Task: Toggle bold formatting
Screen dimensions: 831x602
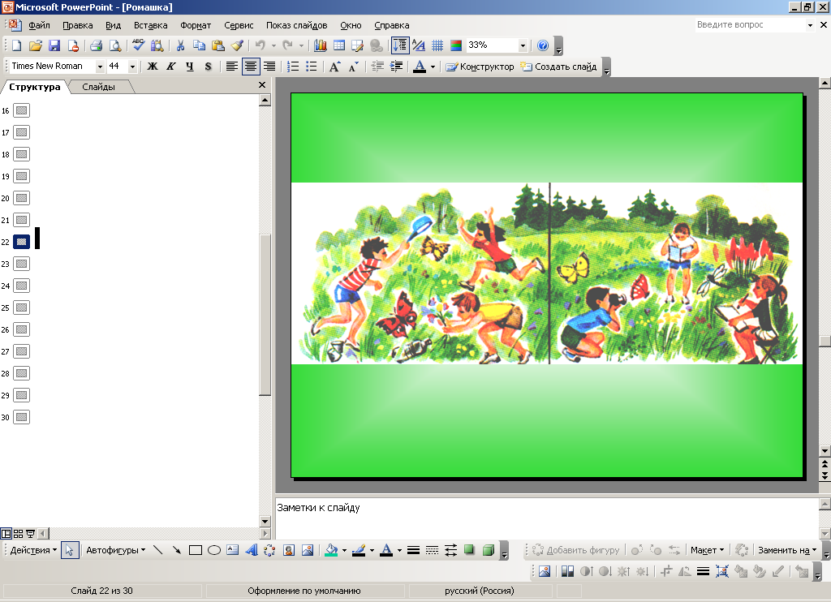Action: tap(153, 67)
